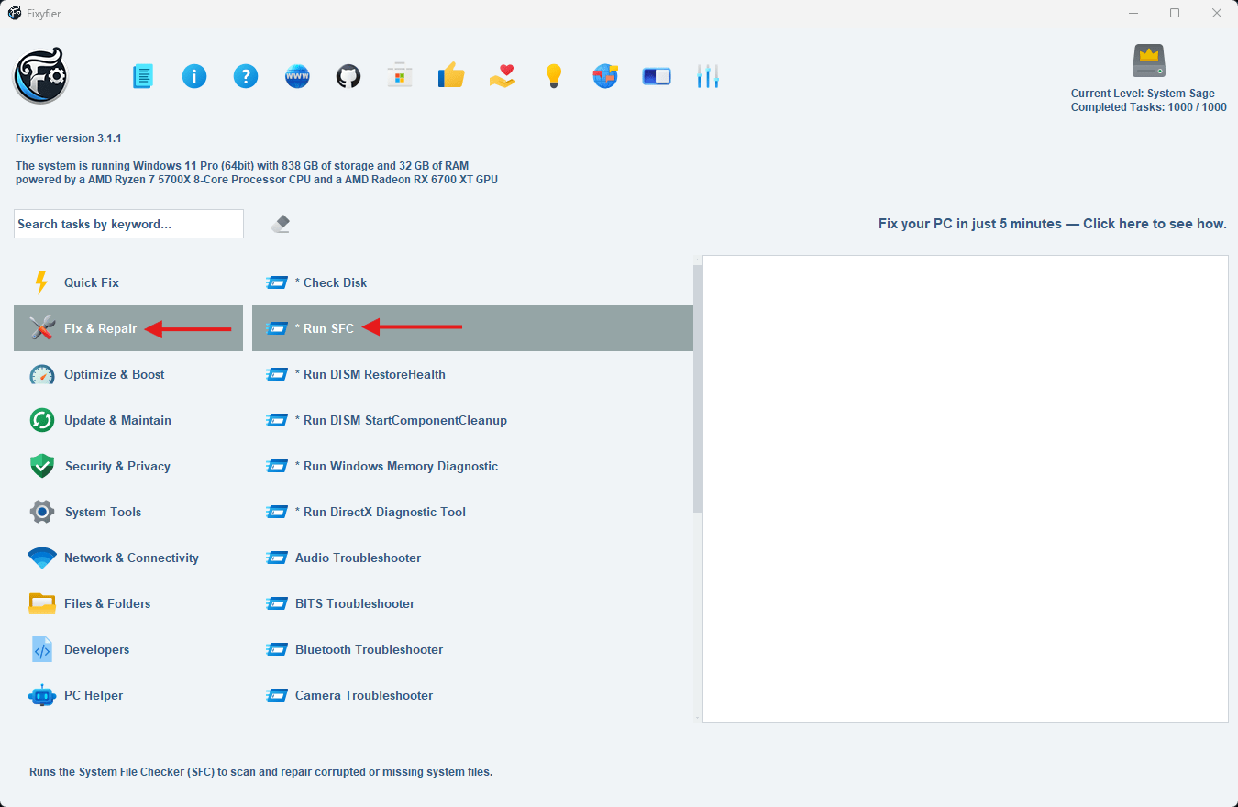Minimize the Fixyfier window
The image size is (1238, 807).
1133,13
